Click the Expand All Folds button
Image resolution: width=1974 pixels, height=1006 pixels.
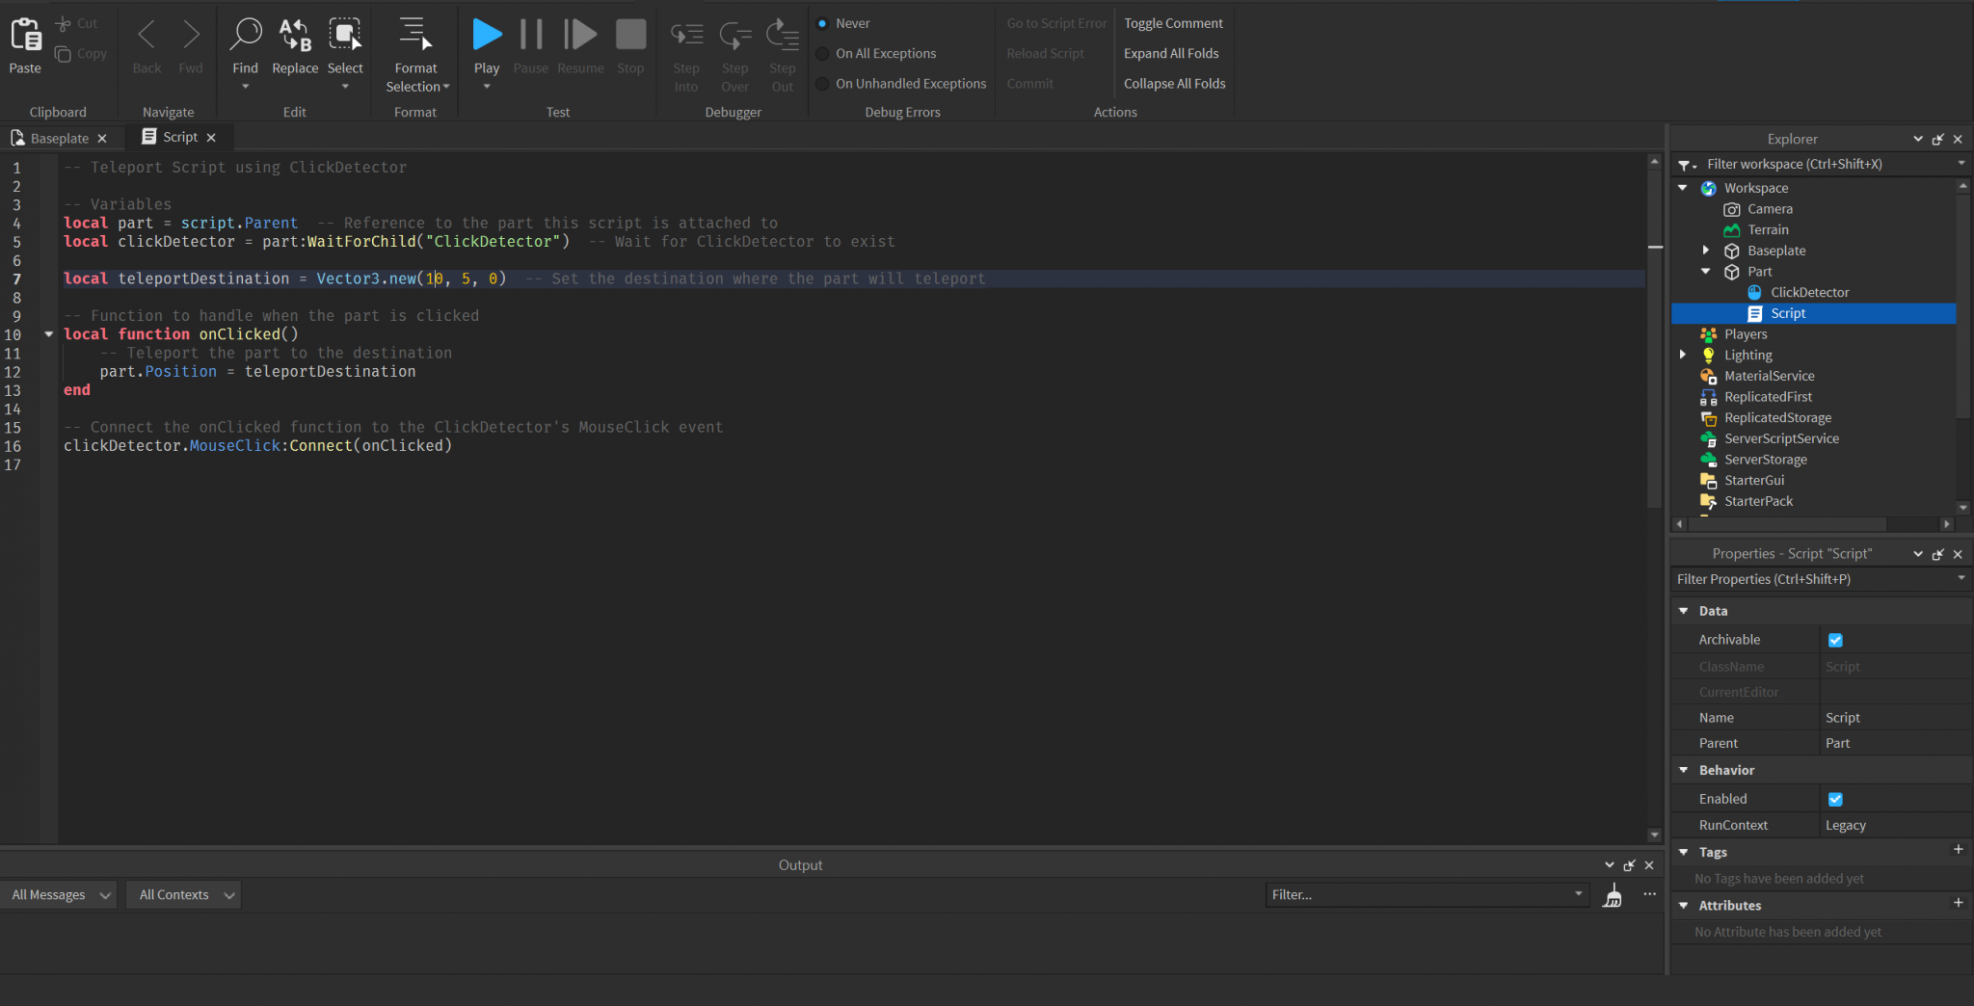pos(1170,53)
